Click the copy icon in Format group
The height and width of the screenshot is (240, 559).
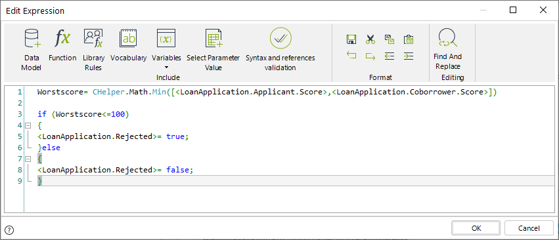point(390,39)
